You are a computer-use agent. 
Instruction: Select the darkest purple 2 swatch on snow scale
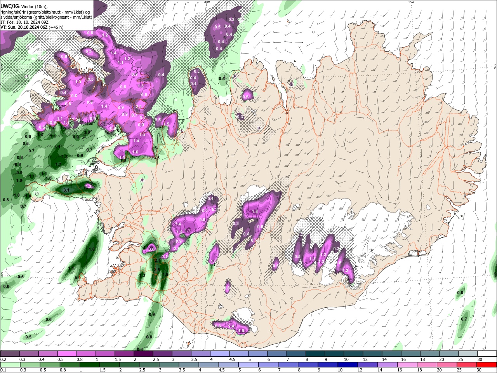pyautogui.click(x=143, y=354)
